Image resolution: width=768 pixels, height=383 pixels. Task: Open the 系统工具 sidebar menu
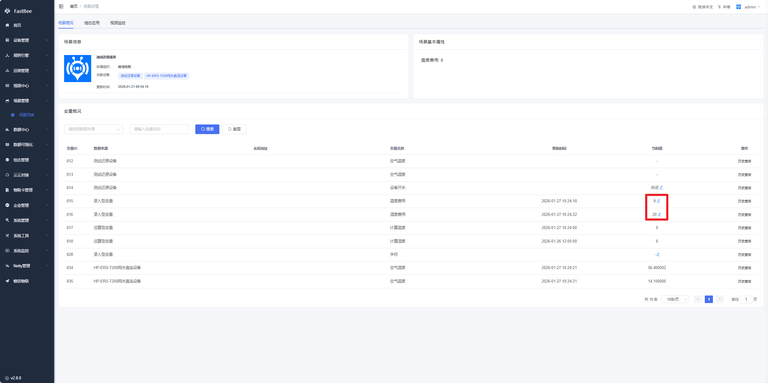[27, 236]
